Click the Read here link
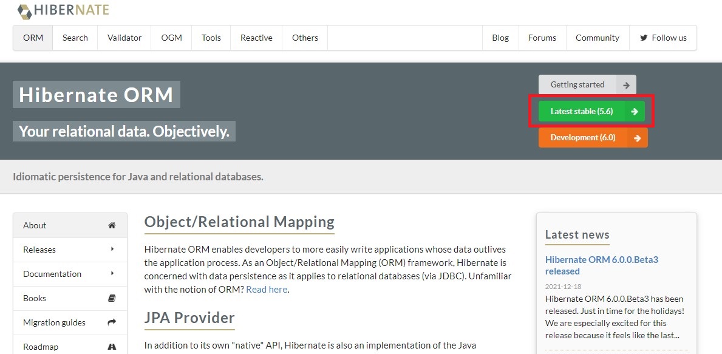The width and height of the screenshot is (722, 354). [267, 290]
